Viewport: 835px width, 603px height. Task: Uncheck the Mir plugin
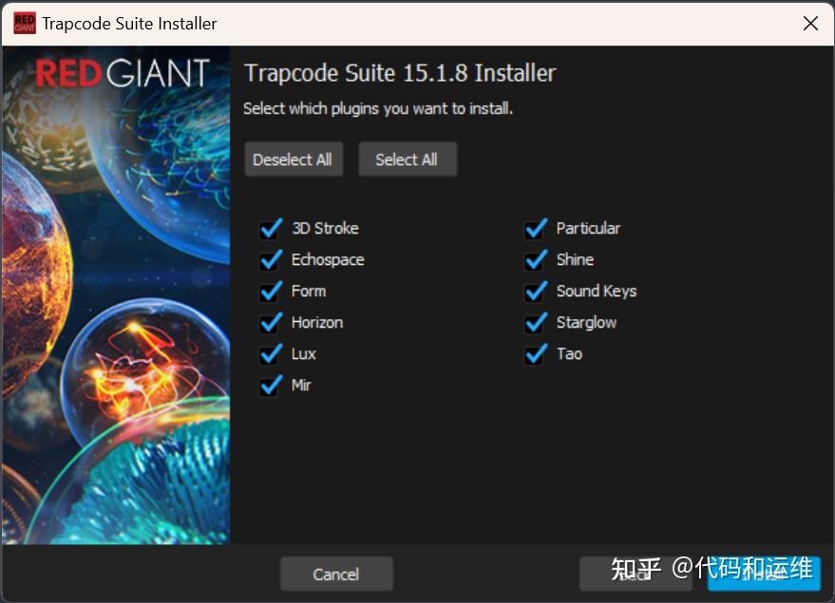[x=271, y=385]
